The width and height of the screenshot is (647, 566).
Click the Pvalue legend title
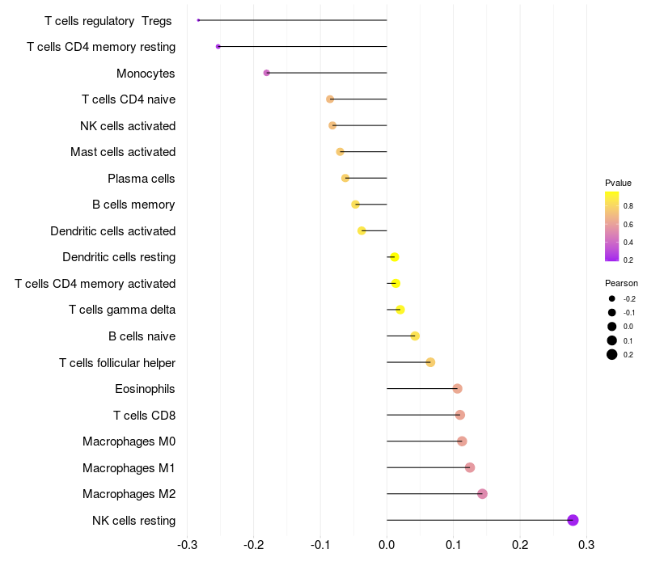pos(618,183)
